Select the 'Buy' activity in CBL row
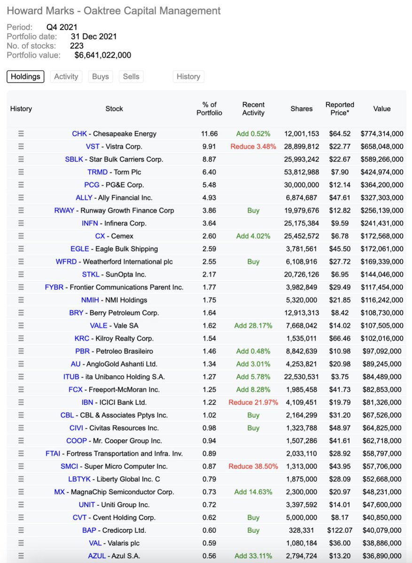 [253, 415]
